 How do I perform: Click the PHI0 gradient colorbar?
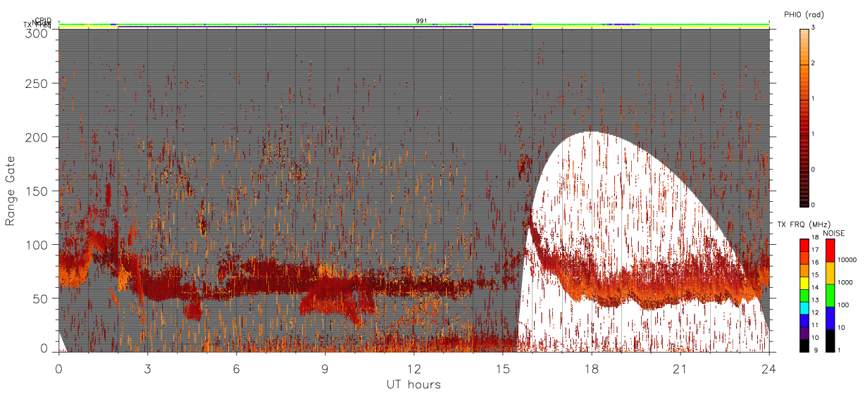(x=804, y=117)
